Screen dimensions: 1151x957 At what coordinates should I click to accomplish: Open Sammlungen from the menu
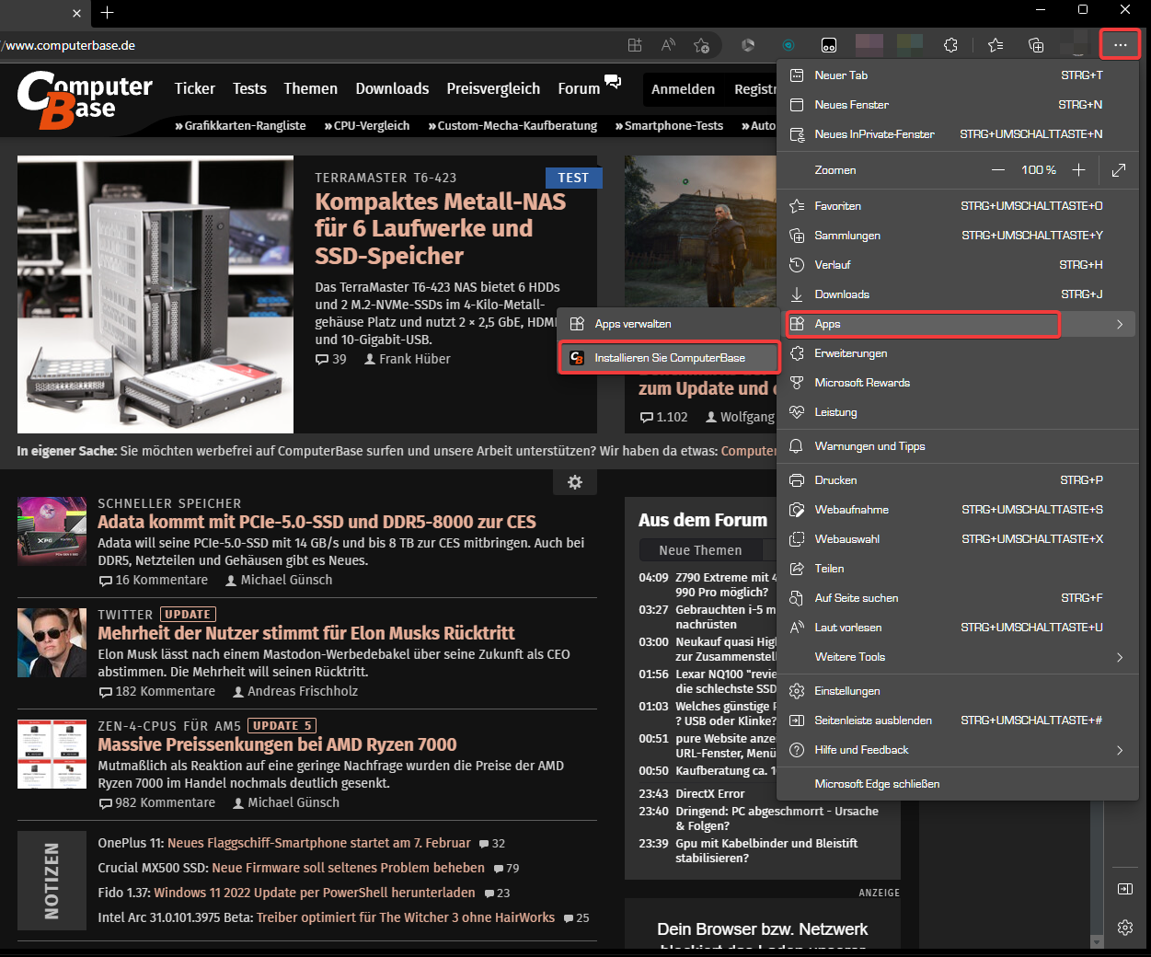point(958,236)
